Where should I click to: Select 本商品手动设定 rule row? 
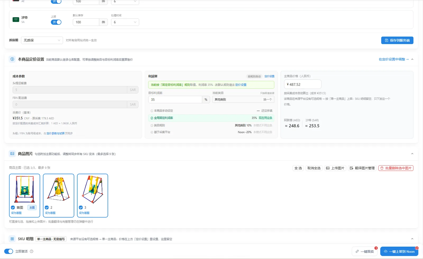coord(211,111)
